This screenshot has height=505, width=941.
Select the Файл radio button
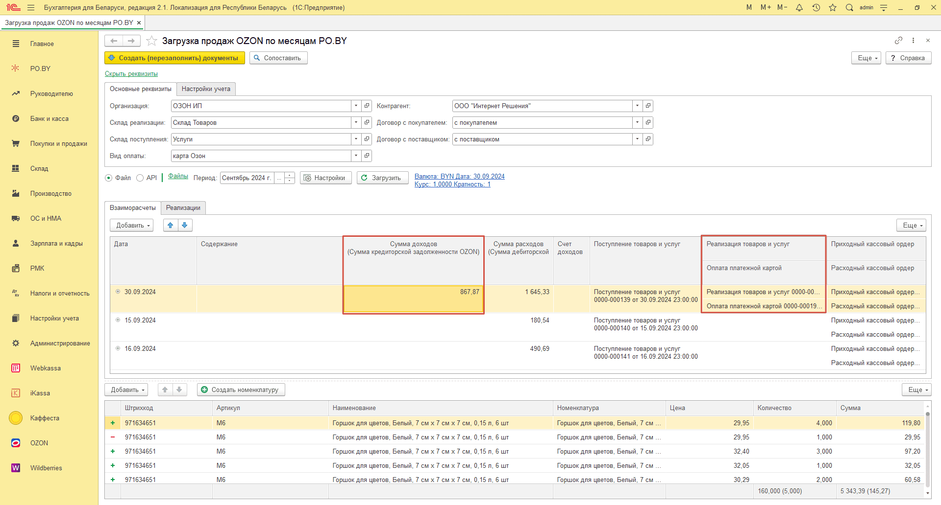[x=108, y=178]
